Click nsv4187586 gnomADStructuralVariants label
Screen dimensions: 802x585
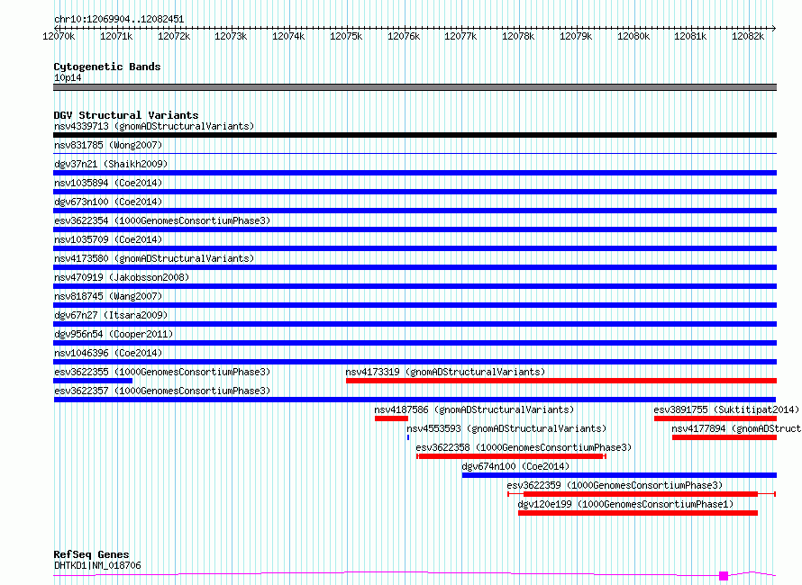(x=474, y=409)
